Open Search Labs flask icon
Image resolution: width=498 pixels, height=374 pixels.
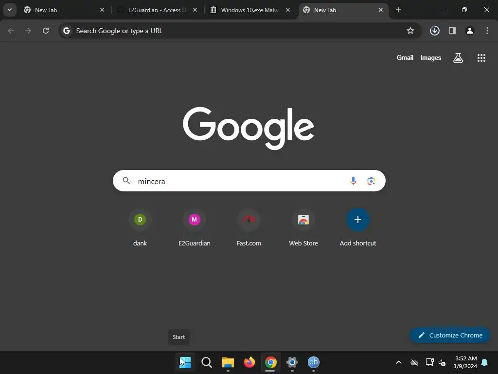click(x=458, y=58)
